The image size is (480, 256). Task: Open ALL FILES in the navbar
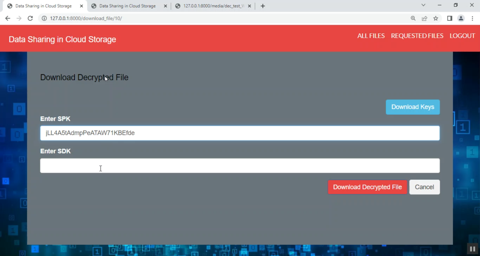tap(371, 36)
